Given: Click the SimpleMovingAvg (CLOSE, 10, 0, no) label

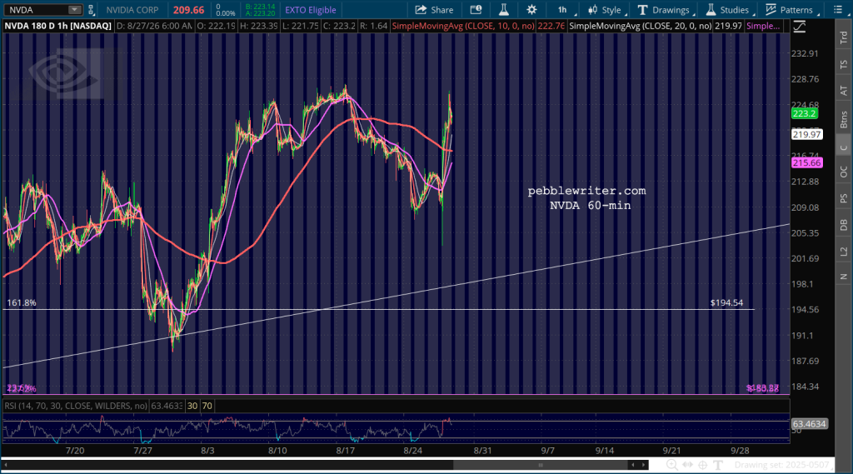Looking at the screenshot, I should coord(462,26).
